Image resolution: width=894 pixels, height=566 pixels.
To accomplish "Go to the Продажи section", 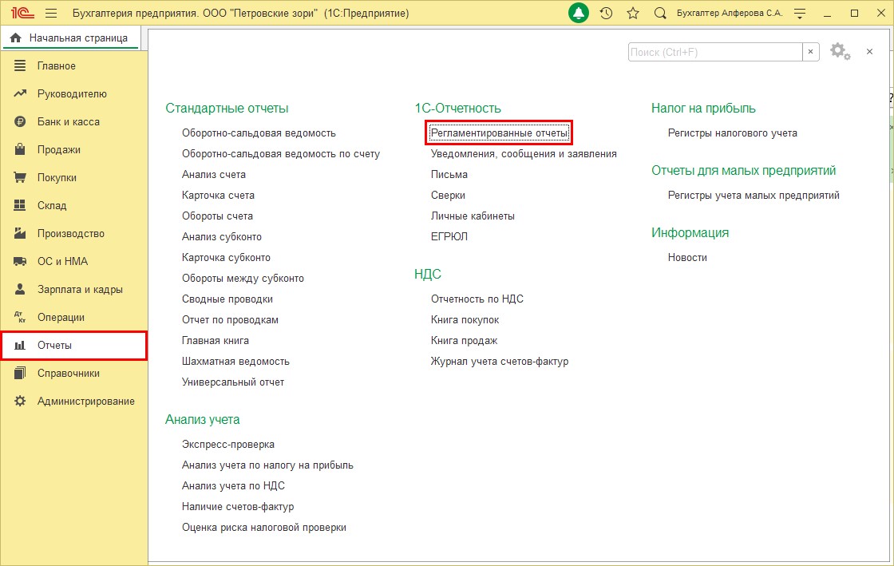I will pyautogui.click(x=59, y=149).
